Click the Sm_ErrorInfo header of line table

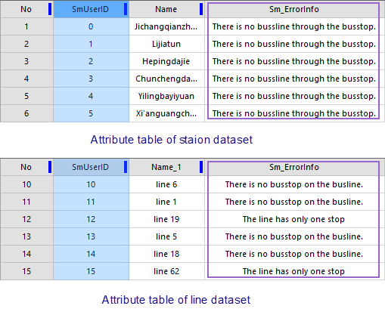pyautogui.click(x=294, y=167)
